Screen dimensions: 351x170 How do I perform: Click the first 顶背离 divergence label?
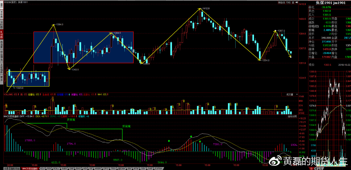click(71, 120)
